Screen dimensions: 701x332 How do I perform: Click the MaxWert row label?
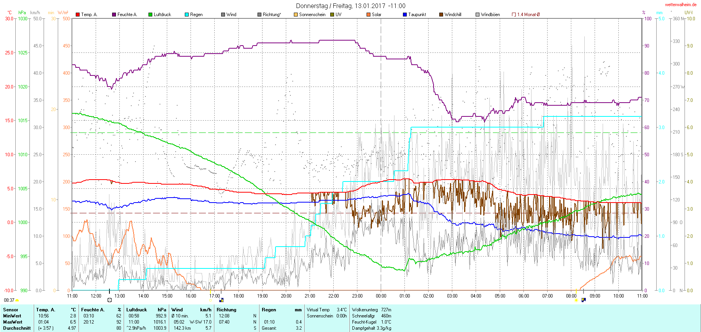[13, 322]
